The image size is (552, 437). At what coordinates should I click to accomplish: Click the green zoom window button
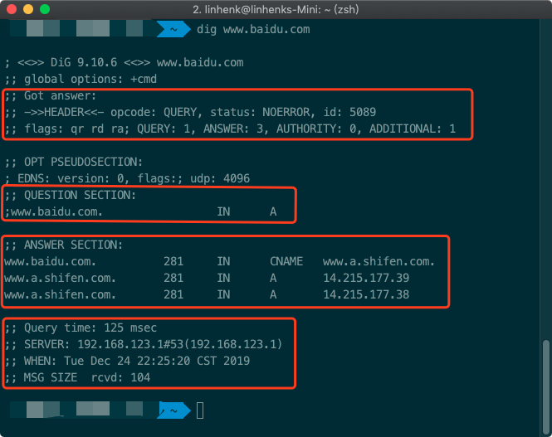pyautogui.click(x=45, y=9)
